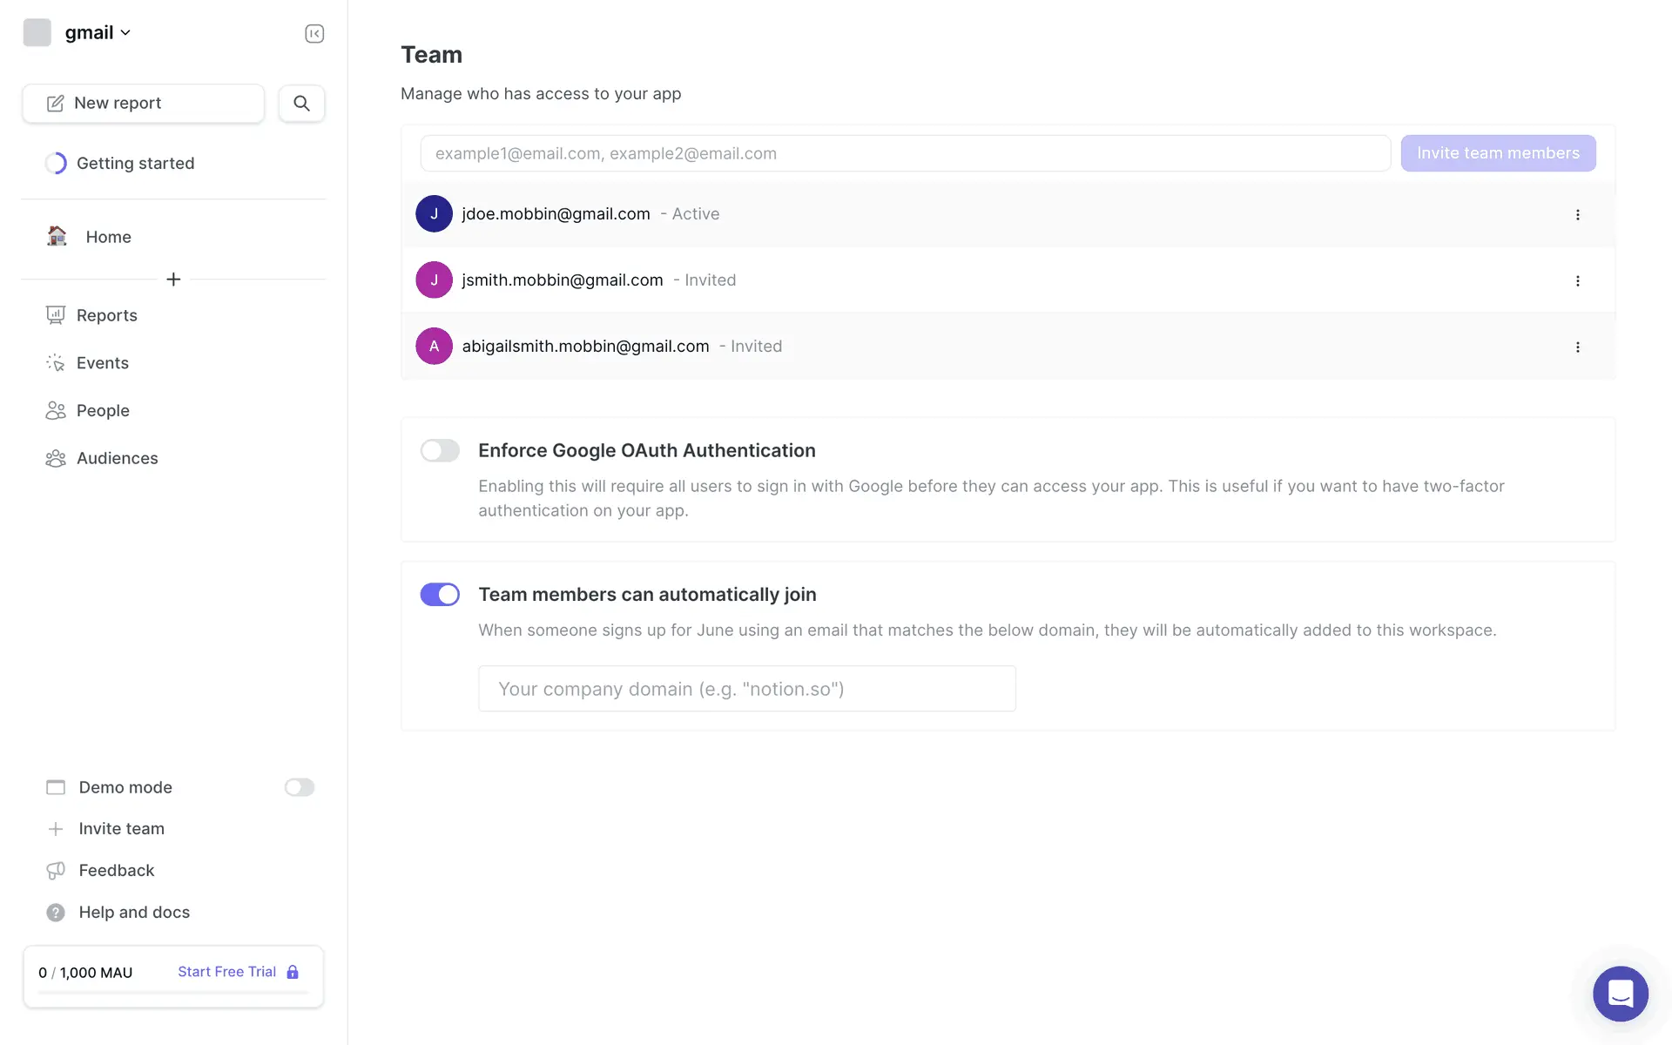Open options menu for jdoe.mobbin@gmail.com
1672x1045 pixels.
point(1577,215)
